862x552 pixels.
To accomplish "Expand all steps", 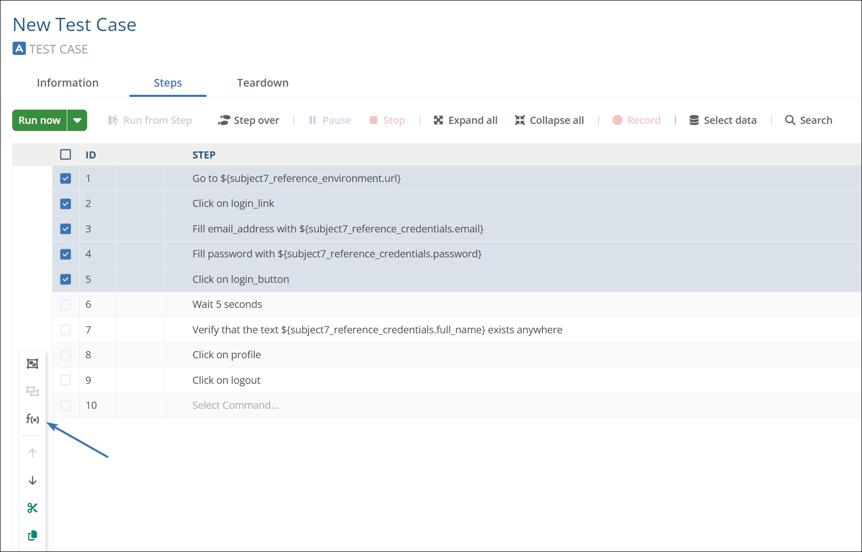I will [x=465, y=120].
